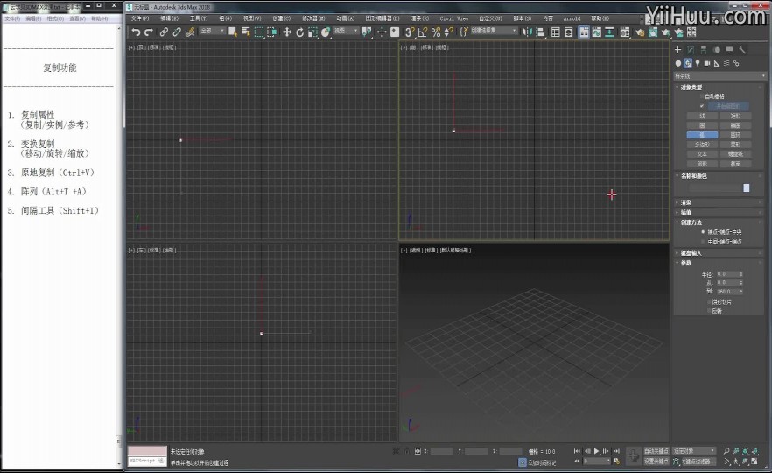
Task: Click the Undo arrow icon
Action: click(x=136, y=32)
